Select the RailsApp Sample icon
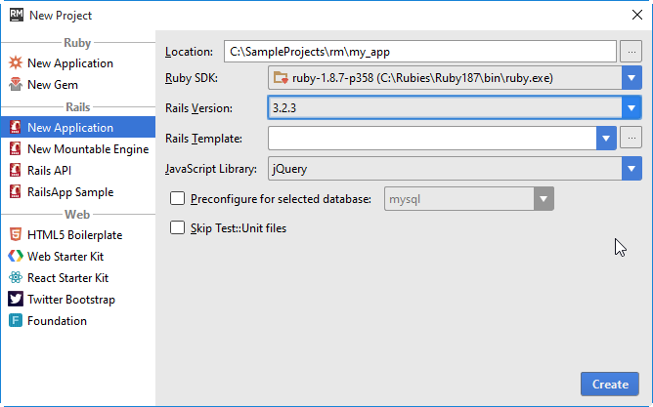The height and width of the screenshot is (407, 653). coord(16,192)
